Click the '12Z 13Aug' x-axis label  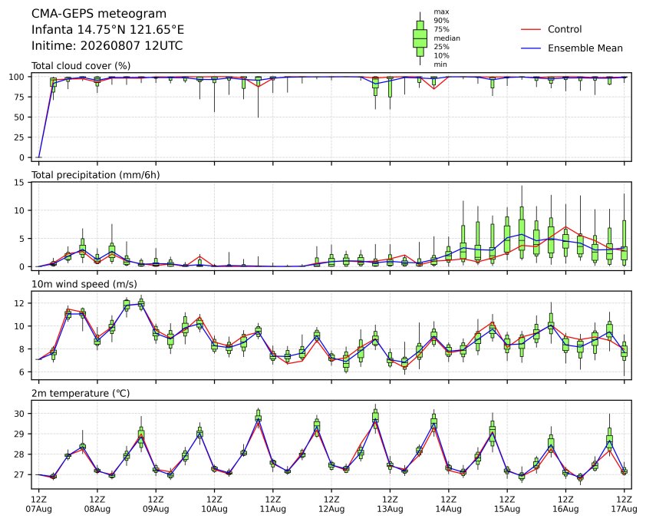coord(390,504)
